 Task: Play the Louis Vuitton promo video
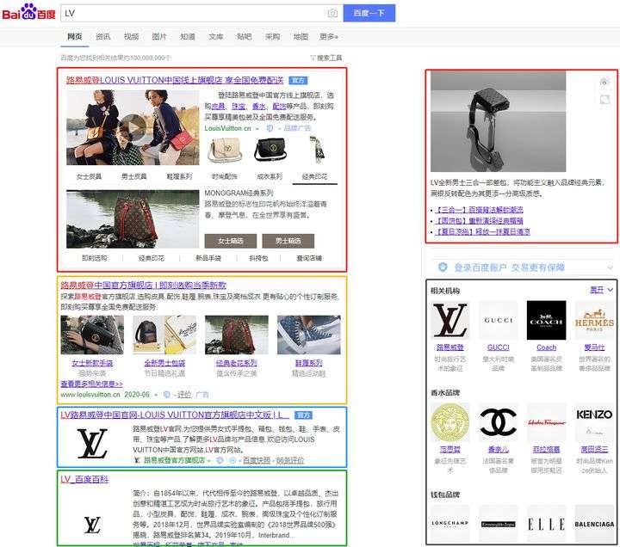click(x=133, y=126)
